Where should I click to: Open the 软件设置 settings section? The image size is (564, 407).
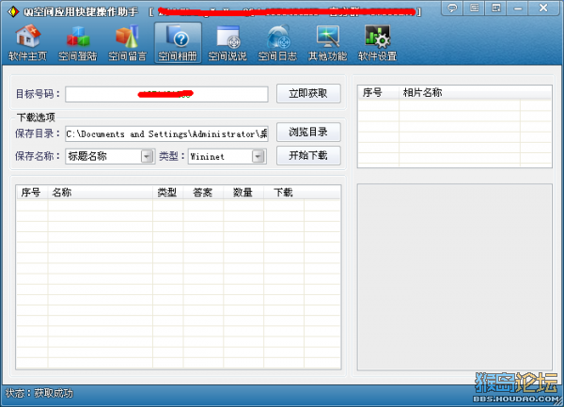coord(377,42)
